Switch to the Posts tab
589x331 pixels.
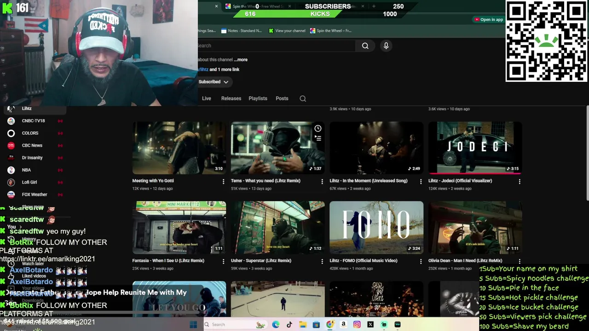(x=282, y=98)
